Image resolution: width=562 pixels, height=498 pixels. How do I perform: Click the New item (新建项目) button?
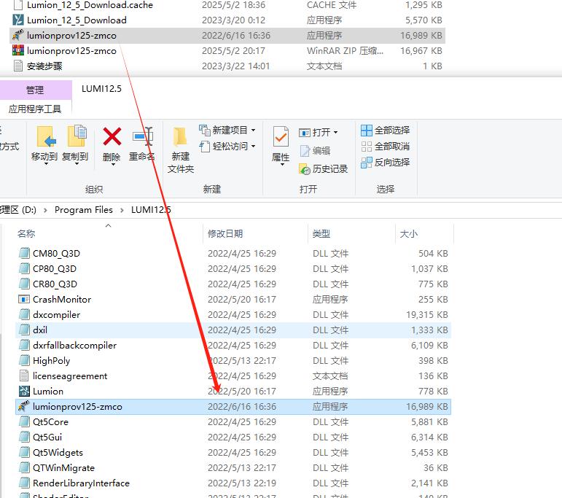[227, 130]
